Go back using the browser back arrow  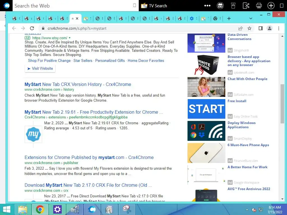[14, 28]
